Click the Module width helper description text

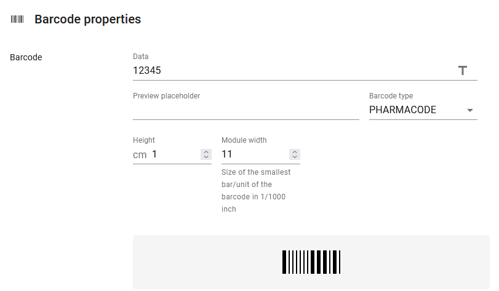point(256,191)
